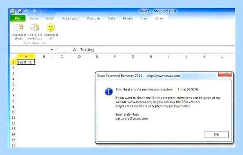Select column H header
The image size is (243, 155).
coord(151,57)
